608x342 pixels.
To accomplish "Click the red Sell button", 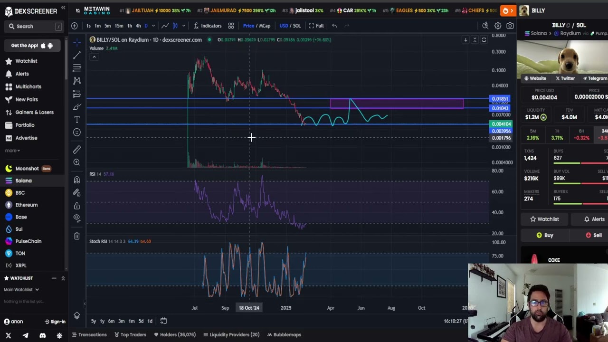I will click(x=593, y=235).
